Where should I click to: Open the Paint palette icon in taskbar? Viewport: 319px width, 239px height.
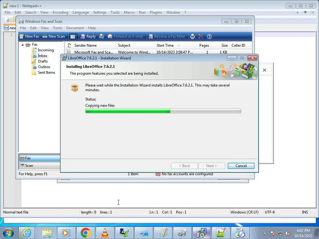pos(163,233)
